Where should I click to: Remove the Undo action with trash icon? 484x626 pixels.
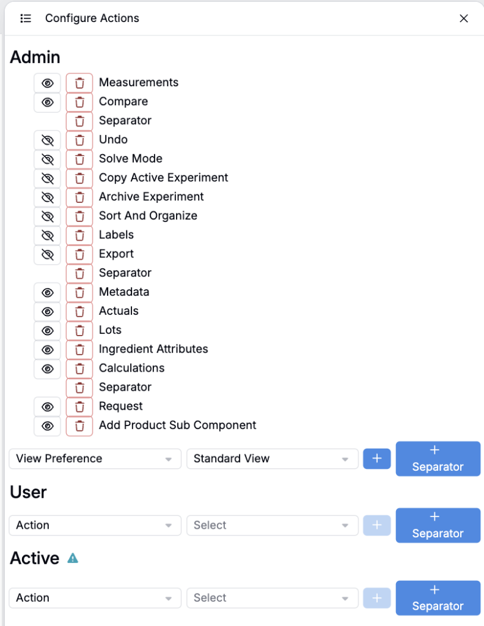coord(79,140)
